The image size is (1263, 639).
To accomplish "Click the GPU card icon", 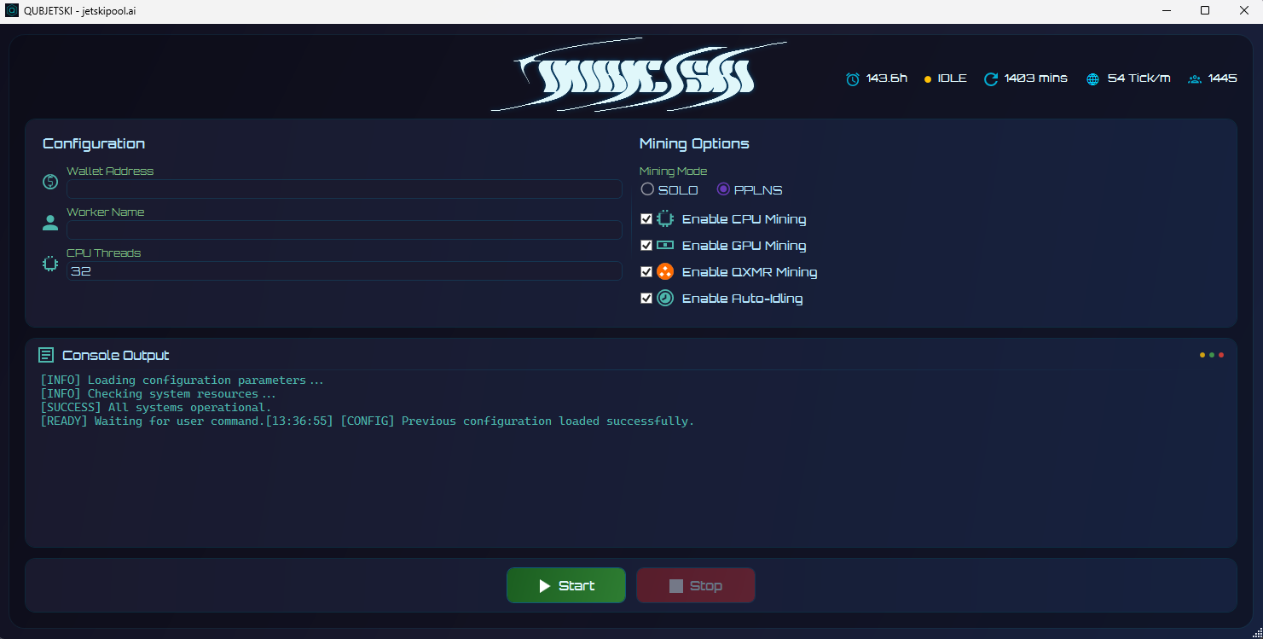I will pos(665,246).
